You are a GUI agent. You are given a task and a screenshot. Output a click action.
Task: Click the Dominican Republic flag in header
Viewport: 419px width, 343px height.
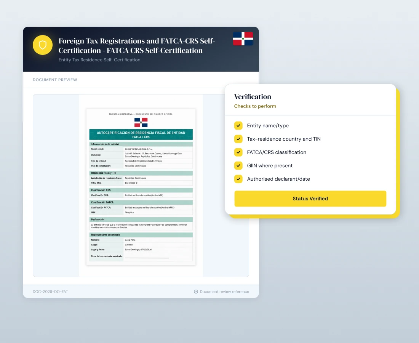click(x=243, y=39)
